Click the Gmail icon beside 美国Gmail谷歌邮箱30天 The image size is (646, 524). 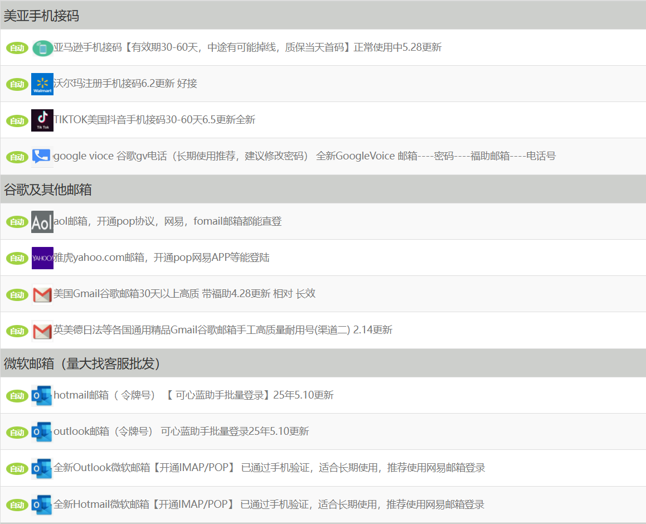tap(43, 294)
